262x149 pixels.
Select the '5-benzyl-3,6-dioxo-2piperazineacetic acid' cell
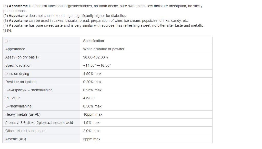pos(39,123)
